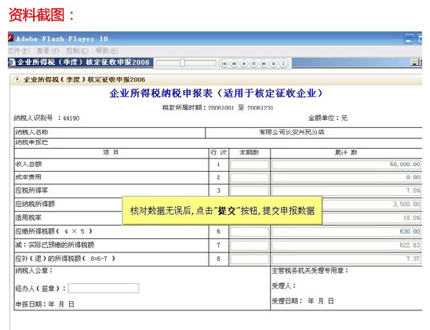Click the play button in playback bar

coord(244,63)
